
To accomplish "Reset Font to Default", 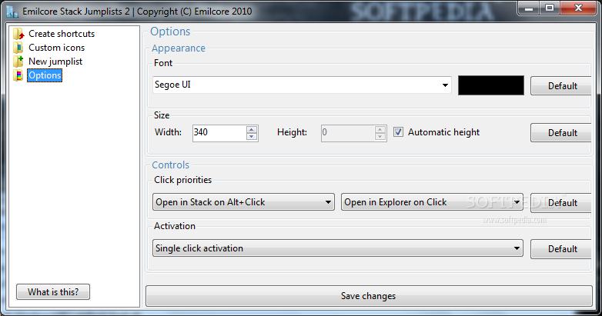I will coord(562,86).
